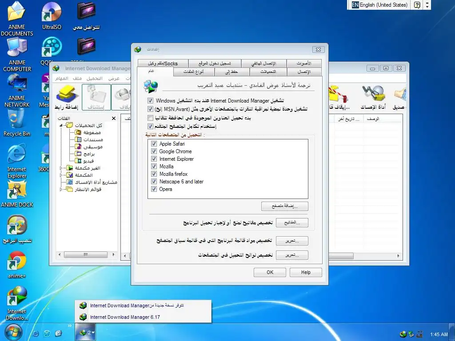Click the stop-all إيقاف toolbar icon in IDM
Screen dimensions: 455x341
[x=339, y=97]
